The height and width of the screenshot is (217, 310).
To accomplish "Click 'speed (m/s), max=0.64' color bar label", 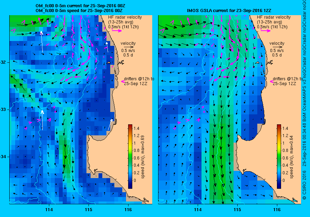I will [x=292, y=157].
